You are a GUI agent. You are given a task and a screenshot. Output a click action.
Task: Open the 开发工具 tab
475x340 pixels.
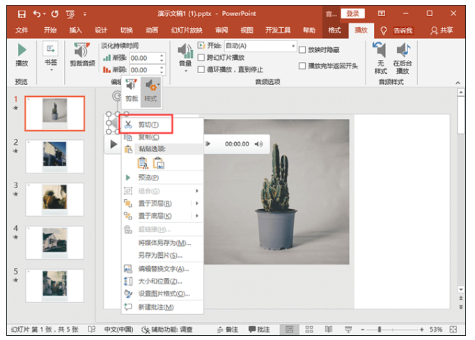click(x=278, y=30)
